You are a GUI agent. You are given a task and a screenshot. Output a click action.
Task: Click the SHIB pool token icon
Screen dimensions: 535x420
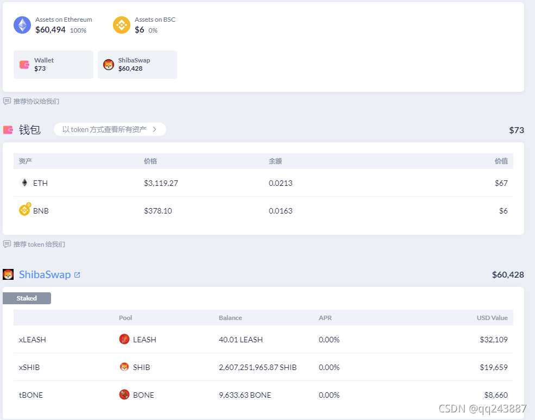[124, 367]
